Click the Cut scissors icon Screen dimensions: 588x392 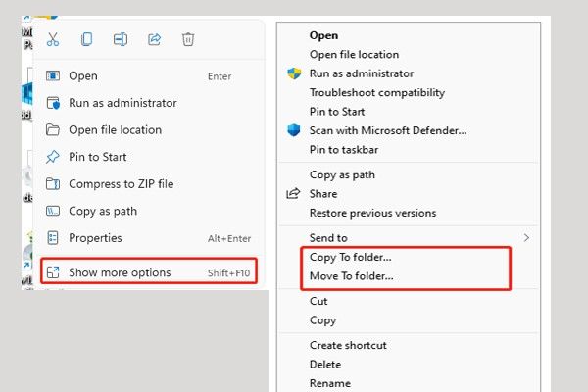(x=53, y=39)
